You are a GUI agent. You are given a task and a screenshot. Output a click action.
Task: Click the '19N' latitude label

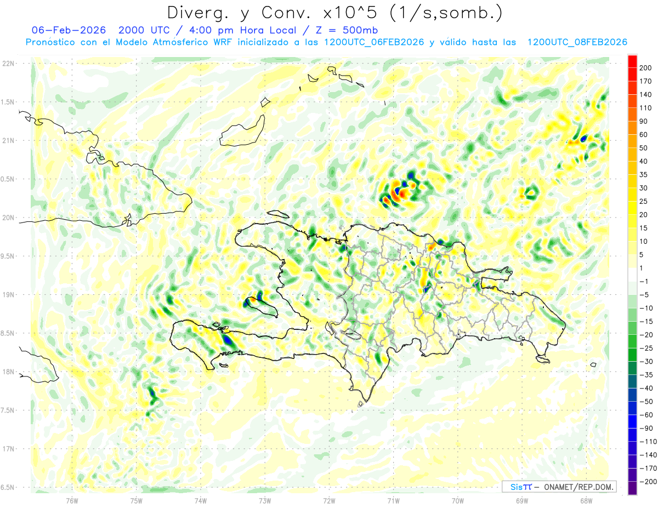(8, 295)
